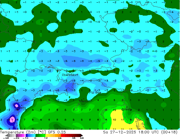Click the (00+18) forecast hour text
The width and height of the screenshot is (180, 139).
[169, 132]
